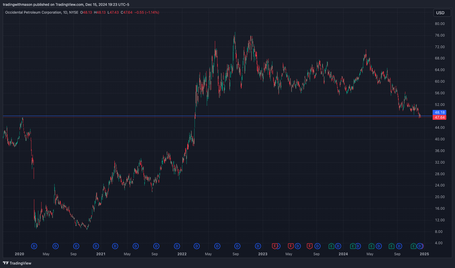Click the TradingView logo link

point(17,263)
